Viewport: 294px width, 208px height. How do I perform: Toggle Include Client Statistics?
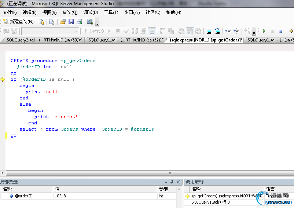pyautogui.click(x=171, y=31)
